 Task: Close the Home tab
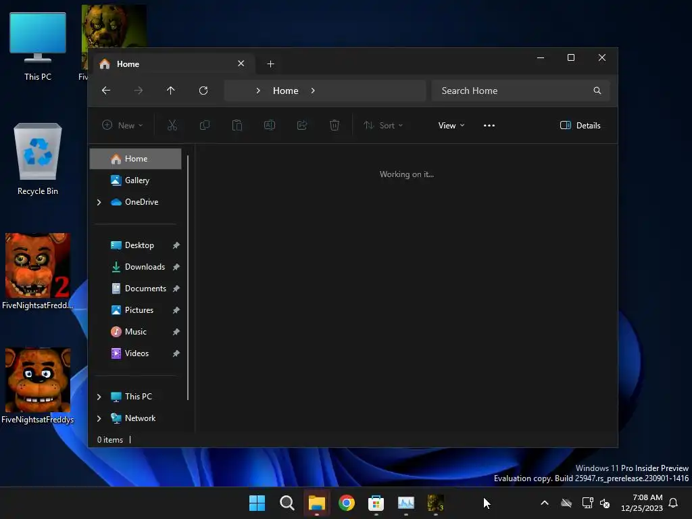point(241,64)
